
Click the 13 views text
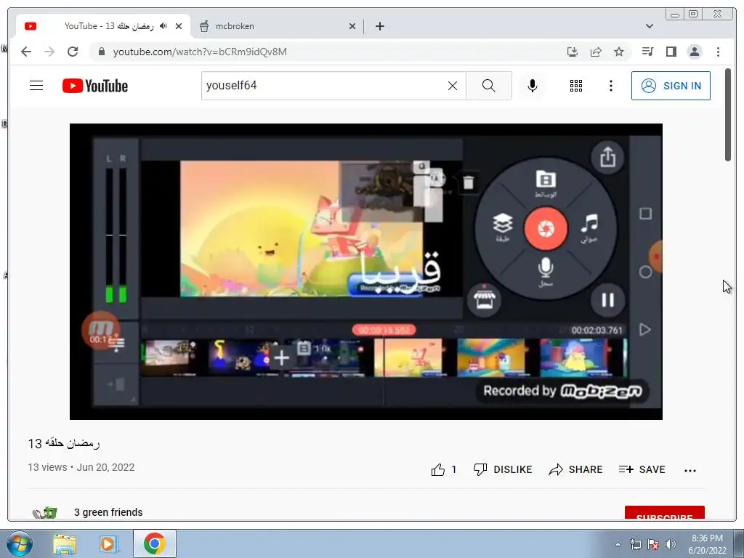click(x=47, y=467)
